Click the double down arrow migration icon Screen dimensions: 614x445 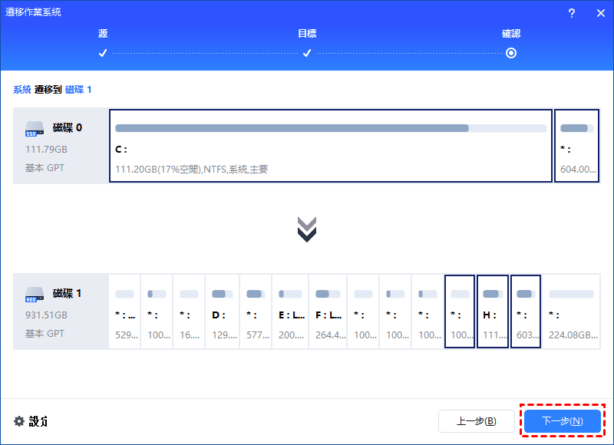point(307,229)
